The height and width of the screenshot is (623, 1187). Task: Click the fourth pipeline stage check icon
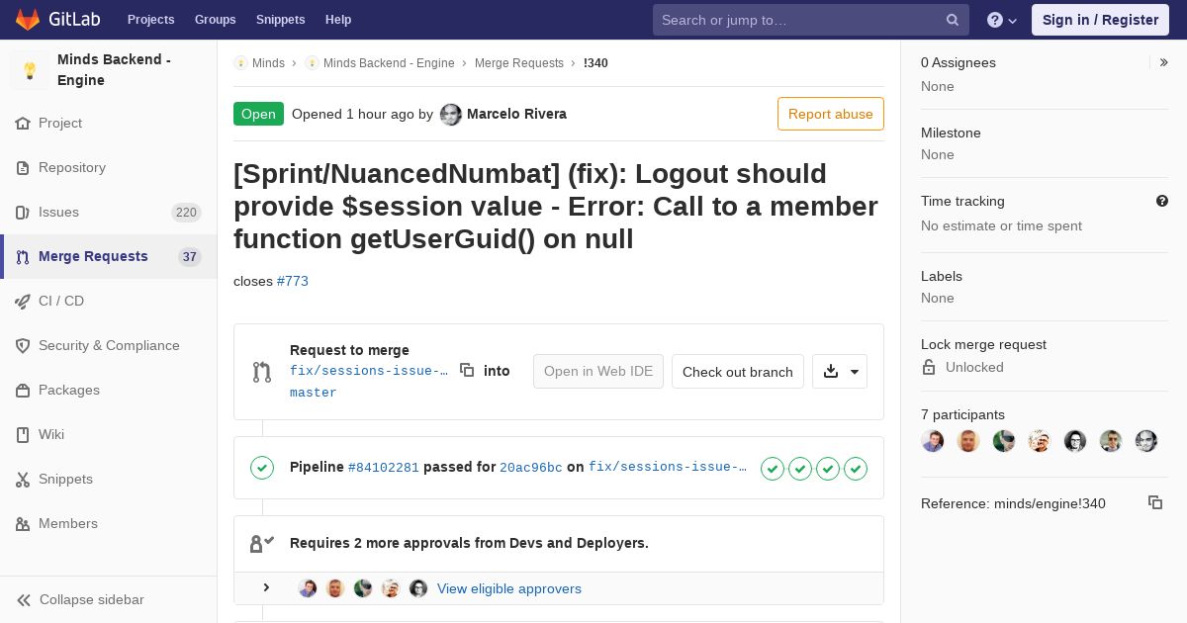[856, 469]
